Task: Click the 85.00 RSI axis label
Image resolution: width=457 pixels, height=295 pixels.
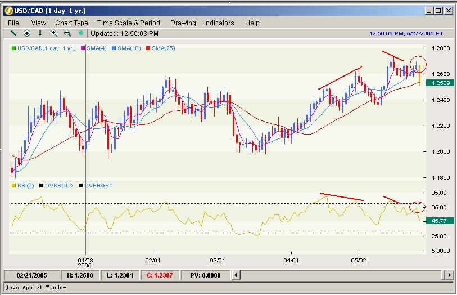Action: pos(439,193)
